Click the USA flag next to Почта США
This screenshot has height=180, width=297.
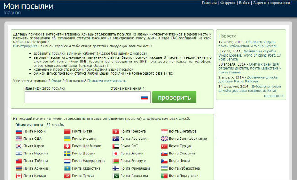[19, 139]
